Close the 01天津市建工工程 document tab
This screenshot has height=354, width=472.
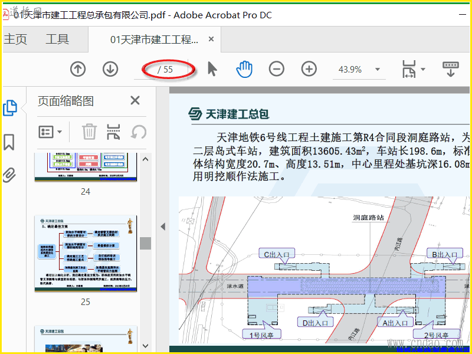coord(211,39)
